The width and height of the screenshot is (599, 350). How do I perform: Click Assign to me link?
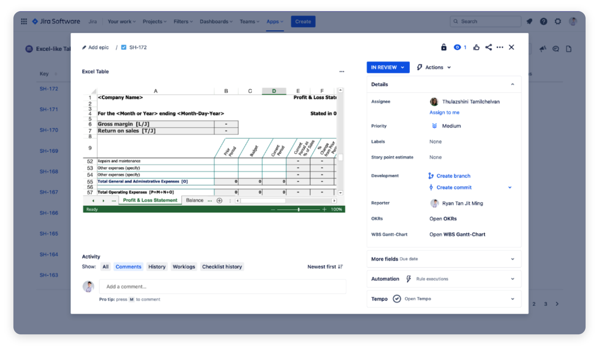click(444, 112)
